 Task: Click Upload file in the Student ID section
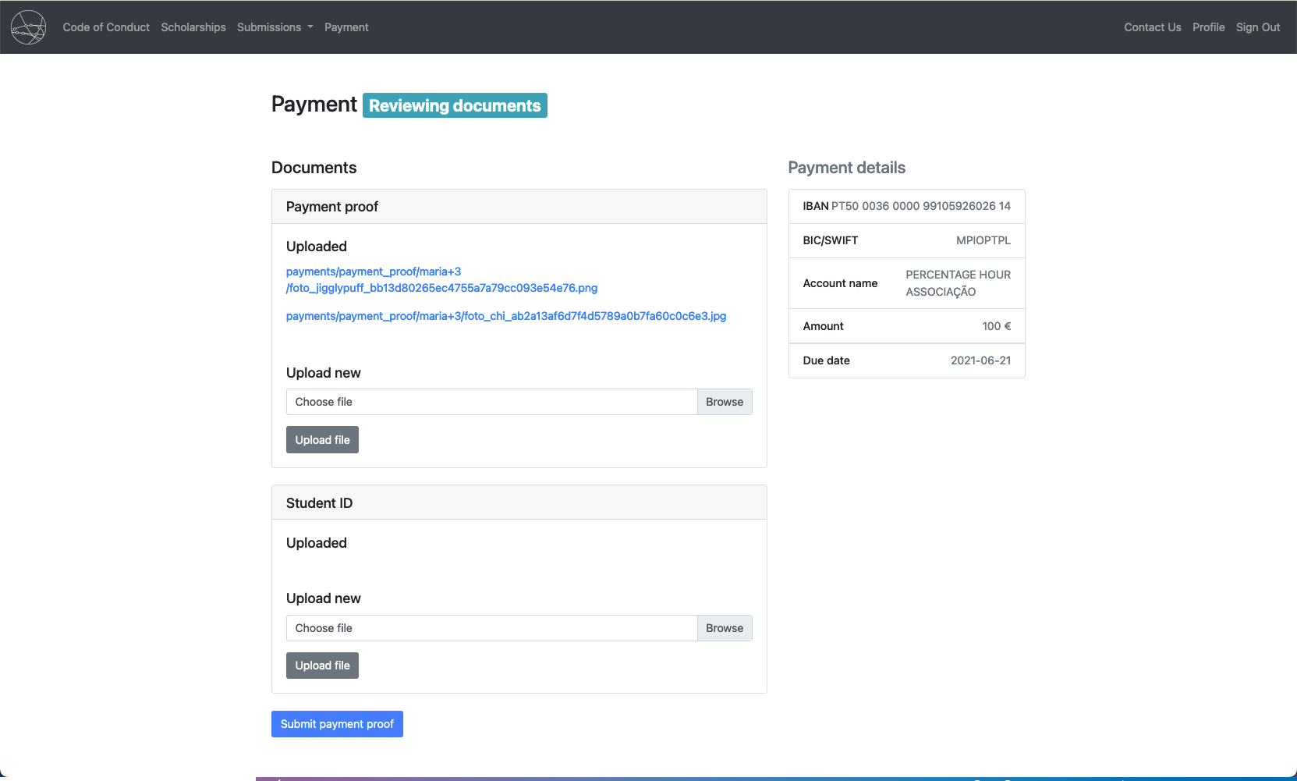pos(322,665)
